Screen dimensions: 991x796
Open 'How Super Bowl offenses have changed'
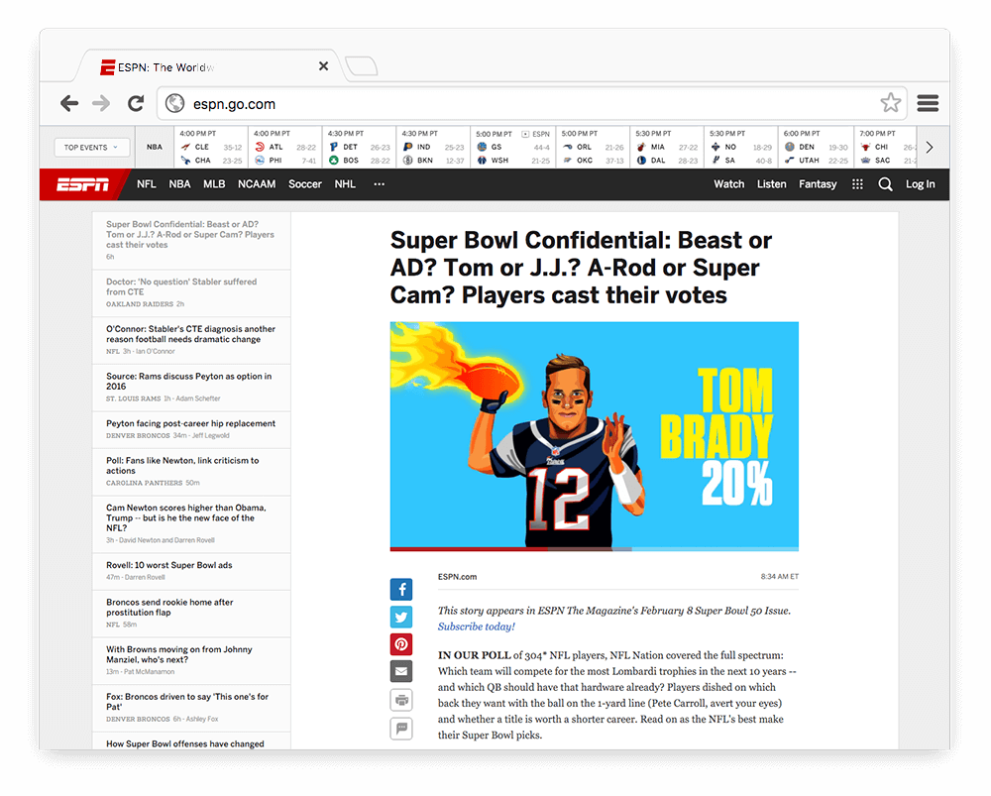coord(191,741)
